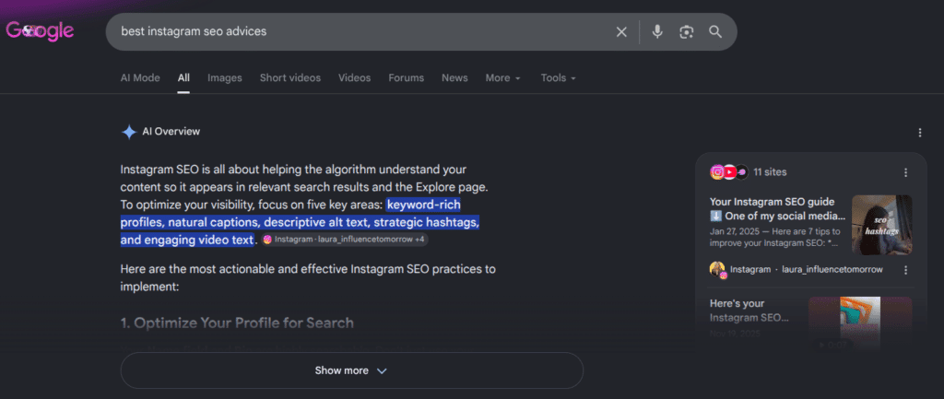Click laura_influencetomorrow profile avatar
The width and height of the screenshot is (944, 399).
click(718, 270)
